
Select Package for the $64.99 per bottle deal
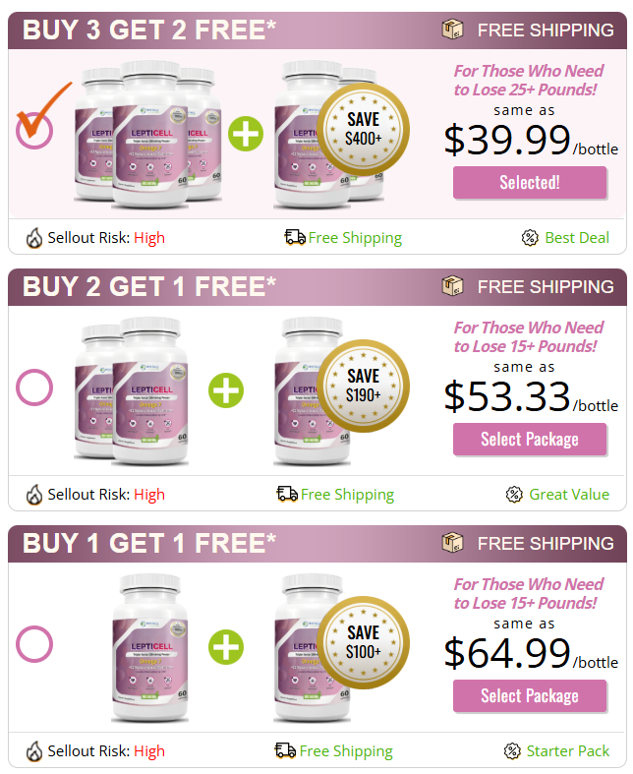pos(530,696)
